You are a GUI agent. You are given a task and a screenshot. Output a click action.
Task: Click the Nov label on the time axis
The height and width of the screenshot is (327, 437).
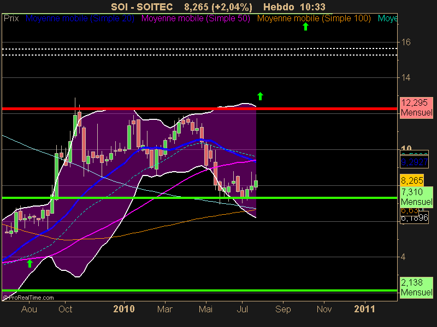click(324, 309)
